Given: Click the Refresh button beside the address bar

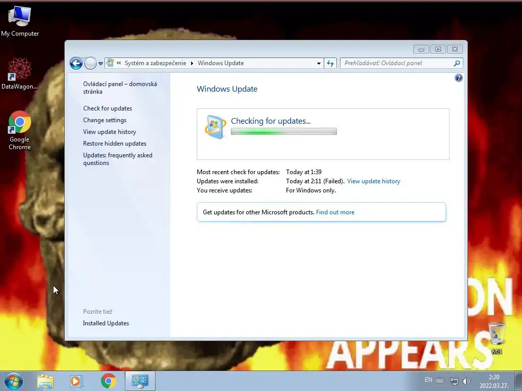Looking at the screenshot, I should click(x=330, y=63).
